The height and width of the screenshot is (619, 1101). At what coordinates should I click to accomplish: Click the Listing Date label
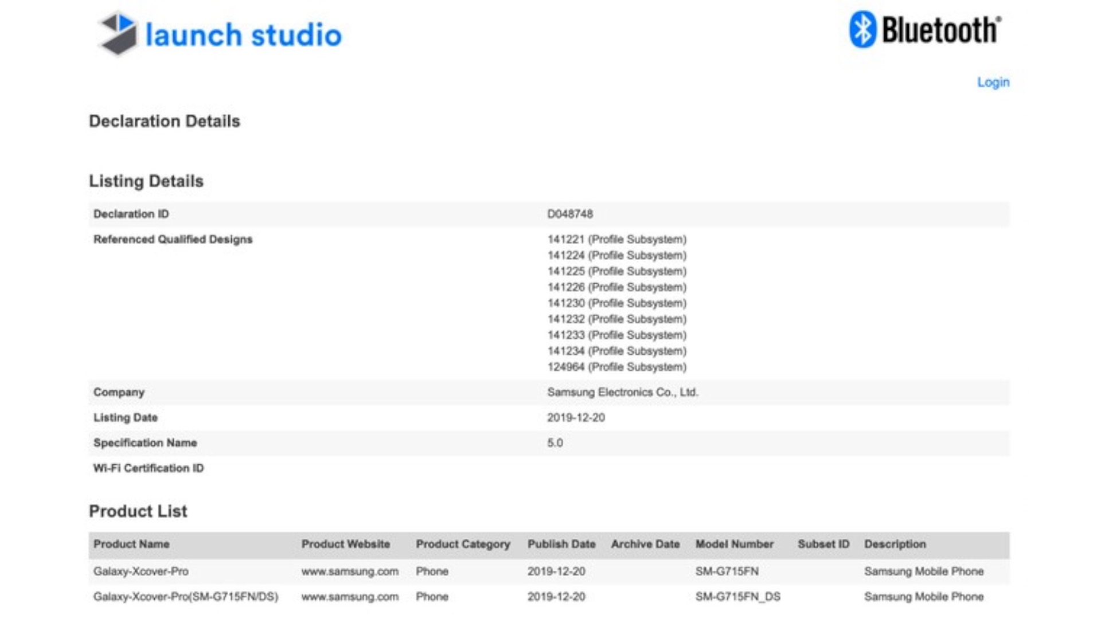[x=126, y=418]
